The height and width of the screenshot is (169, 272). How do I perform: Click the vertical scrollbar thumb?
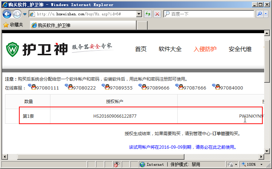267,62
